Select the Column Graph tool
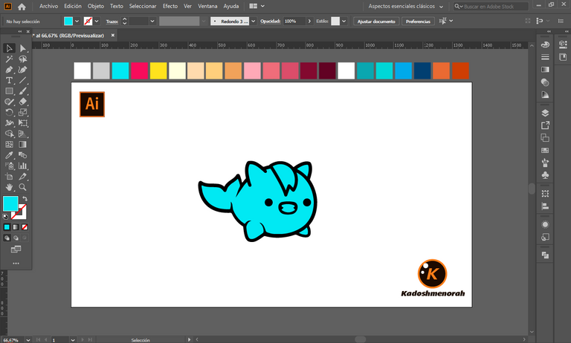Screen dimensions: 571x343 coord(22,166)
